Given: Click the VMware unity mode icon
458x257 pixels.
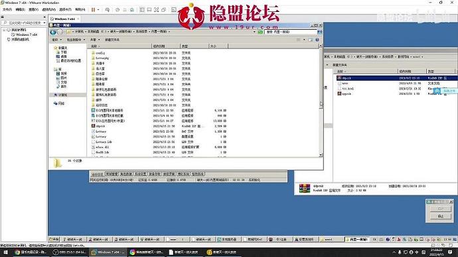Looking at the screenshot, I should (163, 10).
